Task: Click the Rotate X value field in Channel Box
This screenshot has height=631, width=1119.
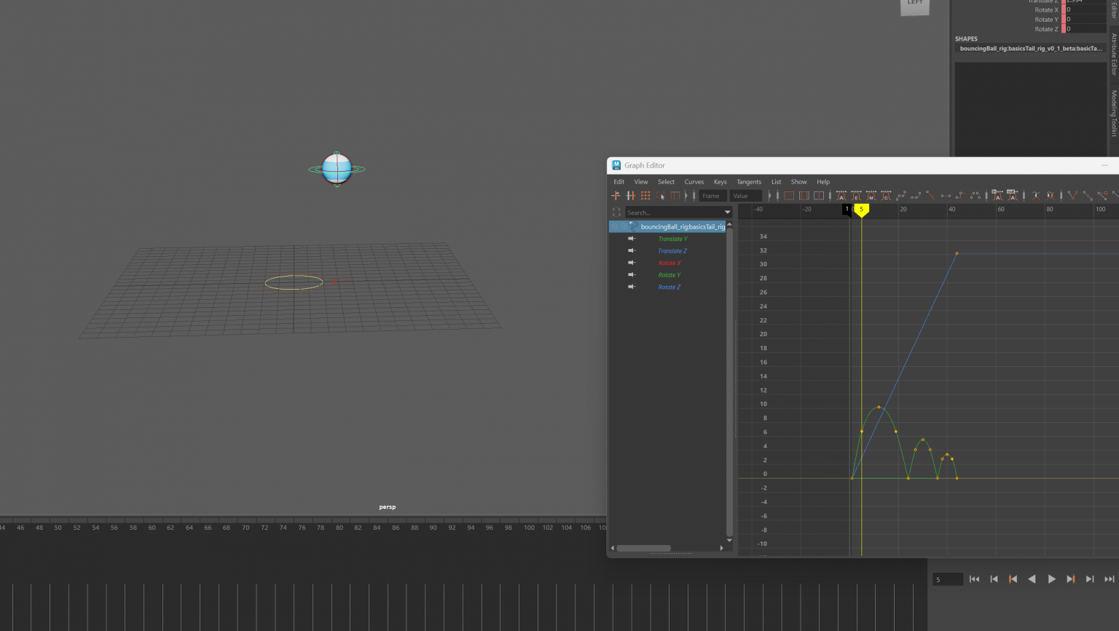Action: (x=1086, y=10)
